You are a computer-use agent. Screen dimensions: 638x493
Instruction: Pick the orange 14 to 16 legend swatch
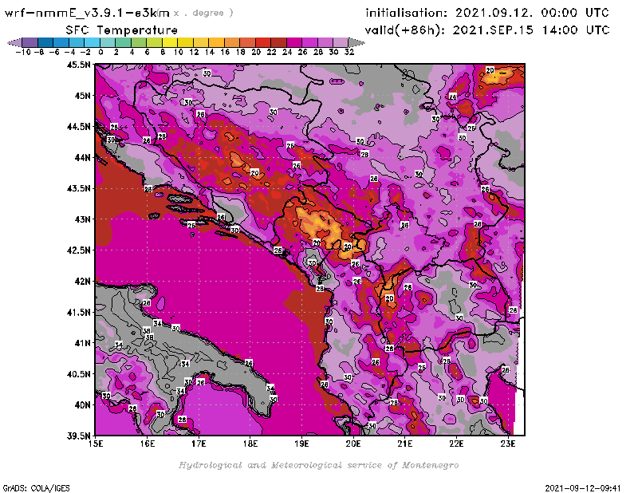216,42
